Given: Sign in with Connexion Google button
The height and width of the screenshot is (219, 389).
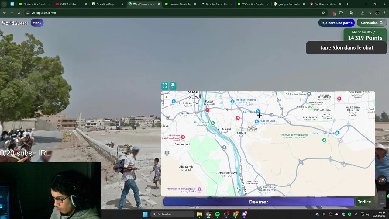Looking at the screenshot, I should click(x=372, y=23).
